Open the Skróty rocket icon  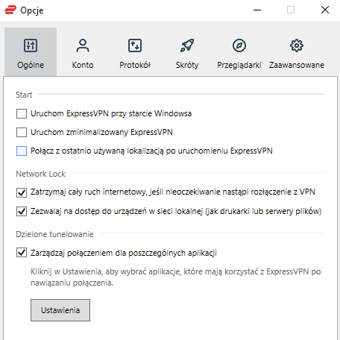[187, 45]
